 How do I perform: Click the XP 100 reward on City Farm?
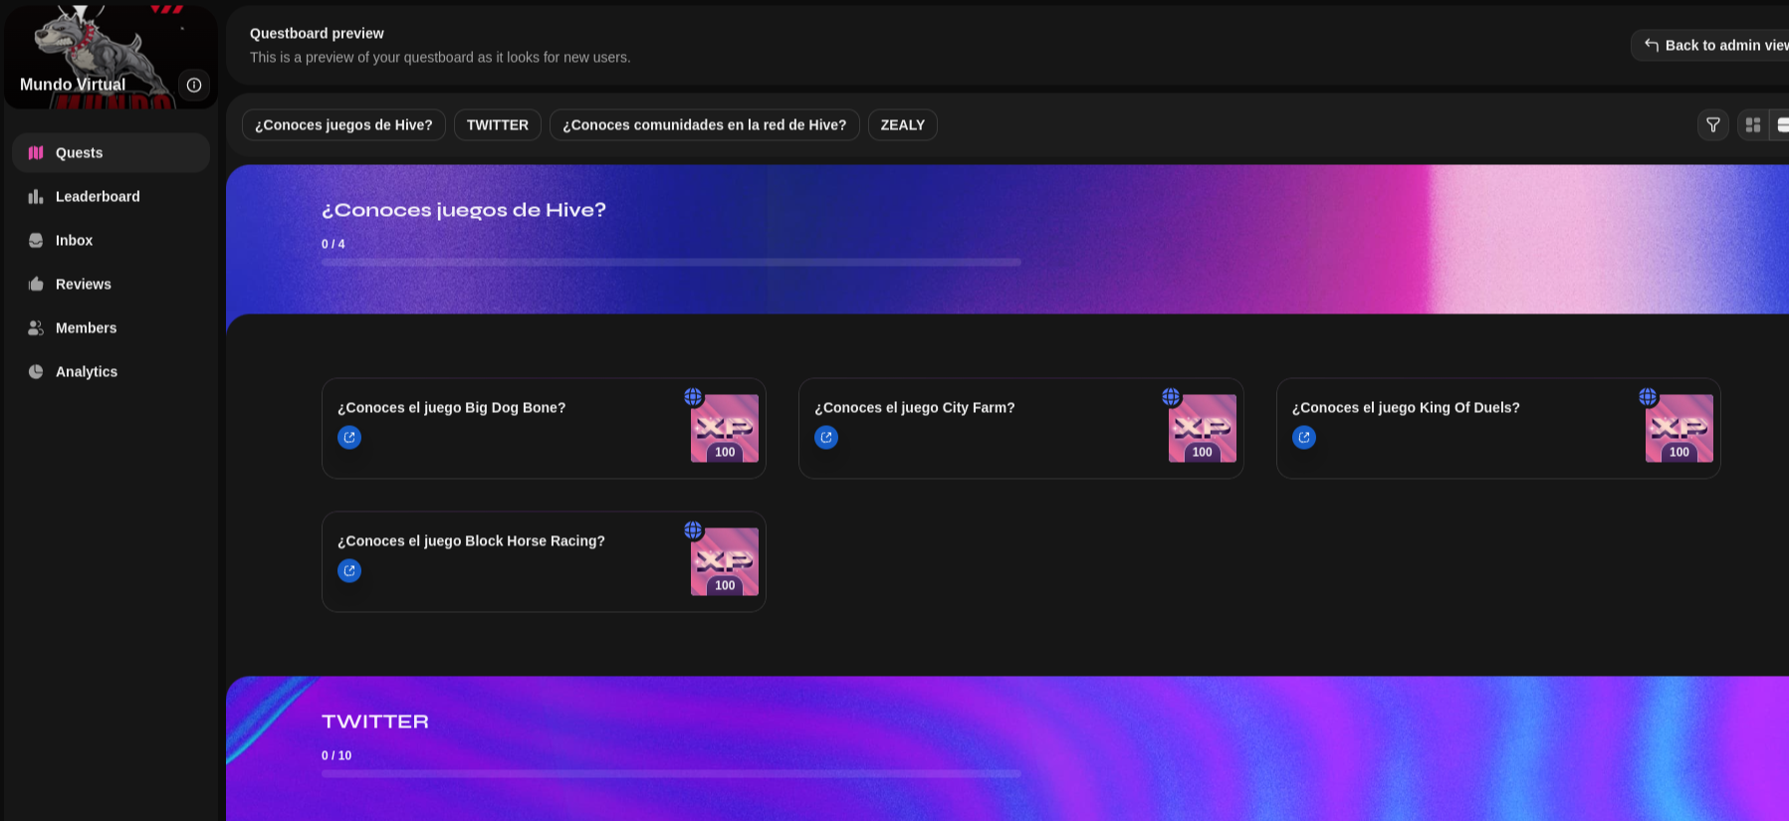1203,429
